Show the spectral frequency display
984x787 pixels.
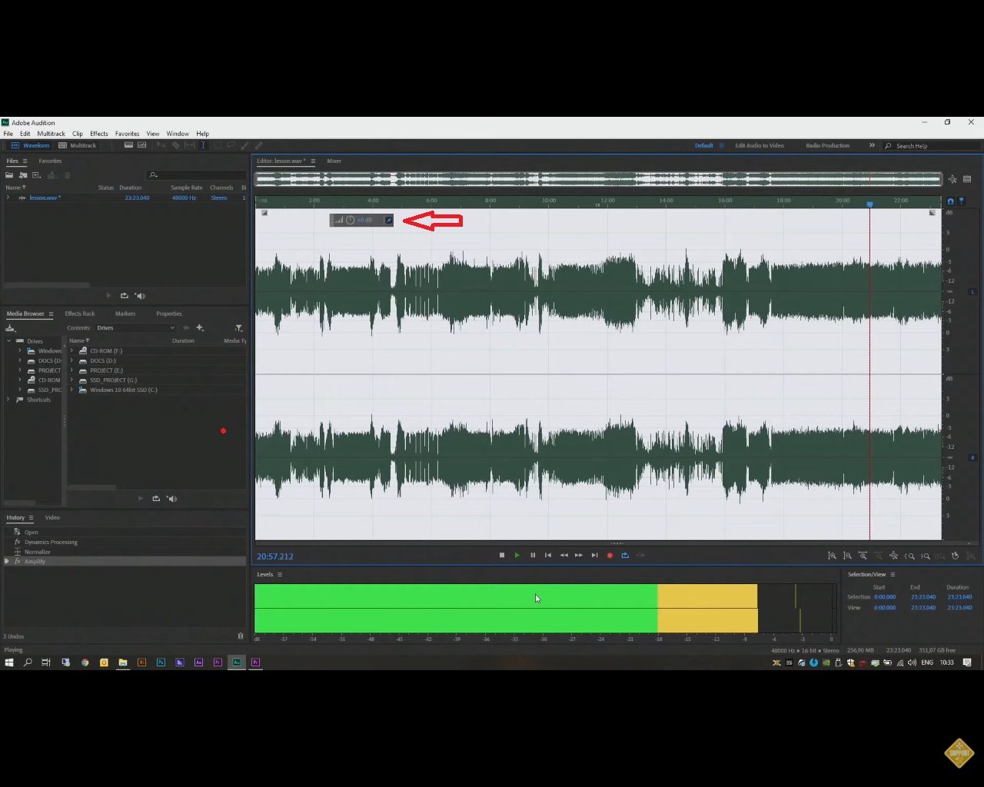pyautogui.click(x=128, y=145)
